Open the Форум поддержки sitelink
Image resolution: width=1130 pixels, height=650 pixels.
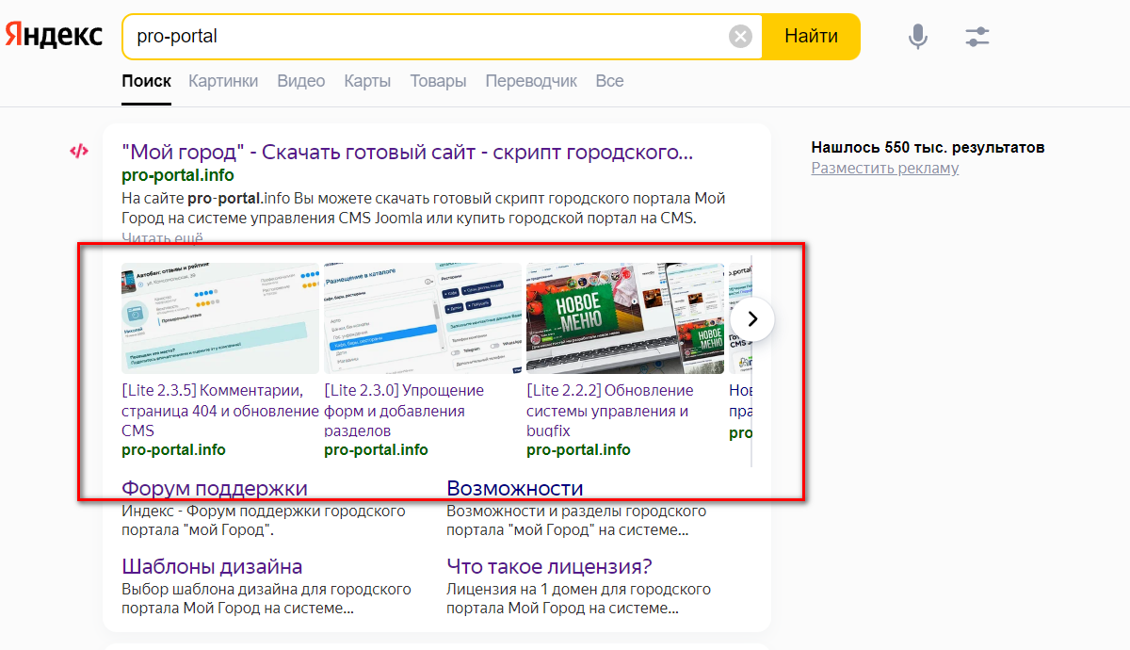(215, 488)
